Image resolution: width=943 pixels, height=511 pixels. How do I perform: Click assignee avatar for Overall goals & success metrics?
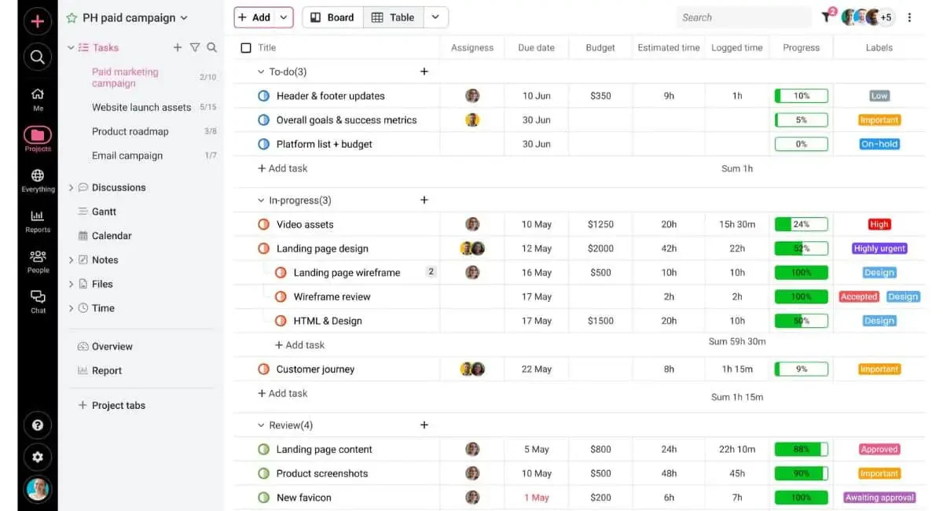click(x=472, y=119)
